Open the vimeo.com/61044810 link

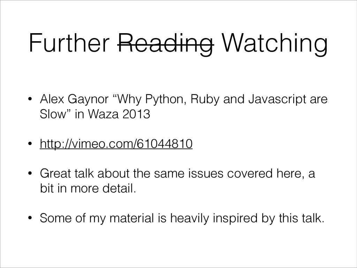point(116,143)
